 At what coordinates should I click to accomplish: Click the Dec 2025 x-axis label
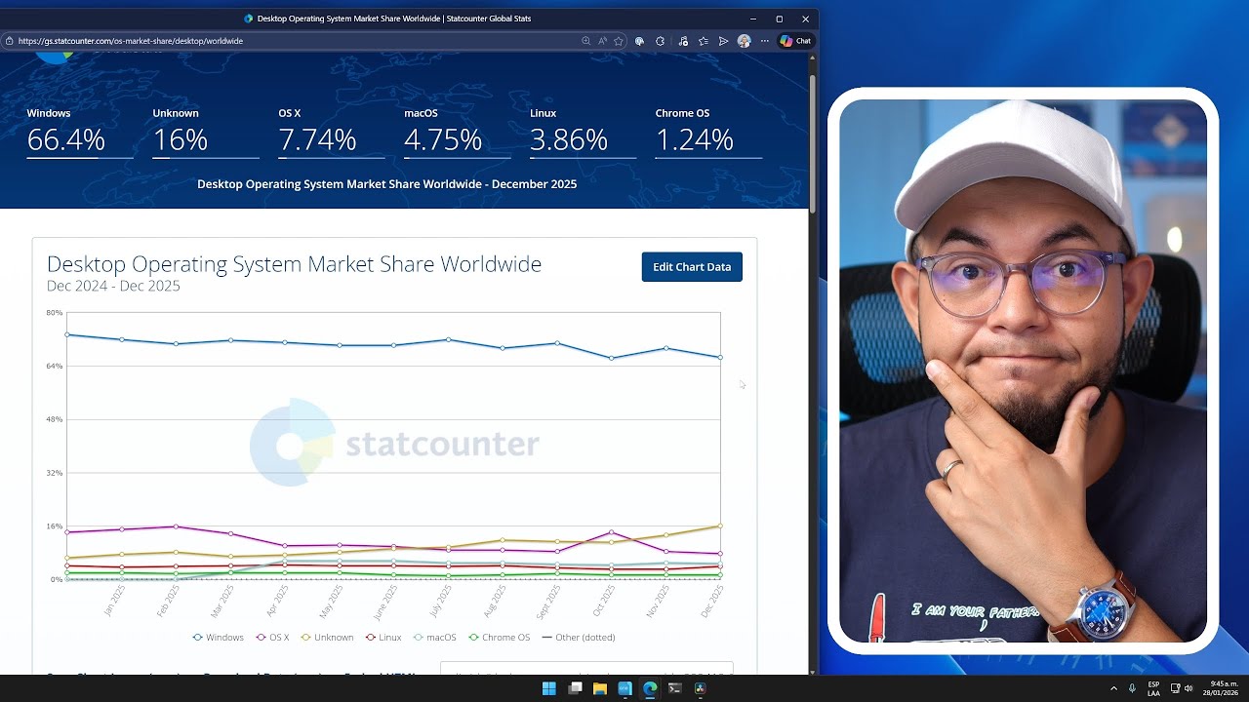(712, 601)
